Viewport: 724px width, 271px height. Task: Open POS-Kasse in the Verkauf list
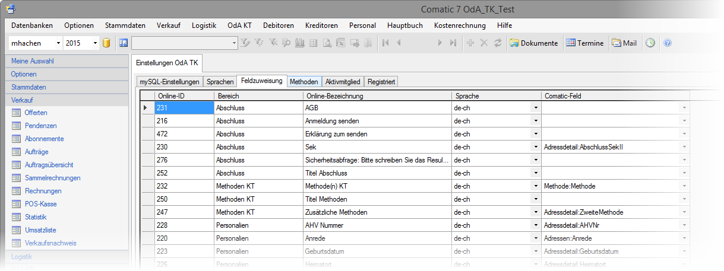click(40, 204)
